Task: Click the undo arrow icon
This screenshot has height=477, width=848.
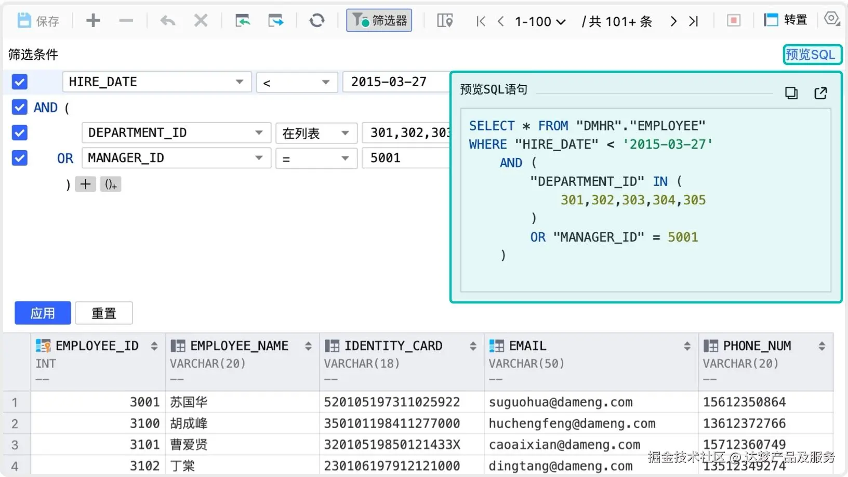Action: (167, 21)
